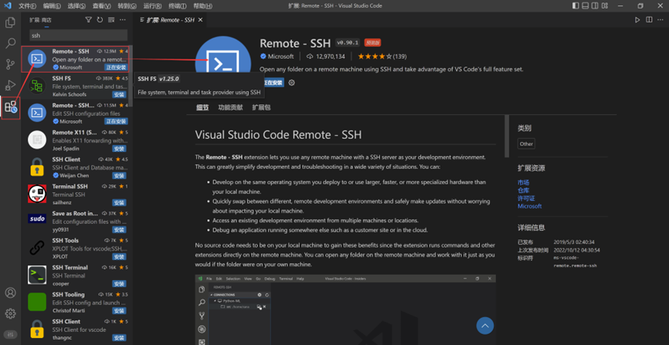Open the 帮助 menu

click(x=202, y=6)
